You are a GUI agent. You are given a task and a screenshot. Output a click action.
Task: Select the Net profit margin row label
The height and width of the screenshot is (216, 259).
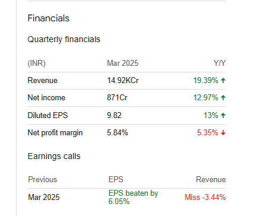[x=55, y=133]
